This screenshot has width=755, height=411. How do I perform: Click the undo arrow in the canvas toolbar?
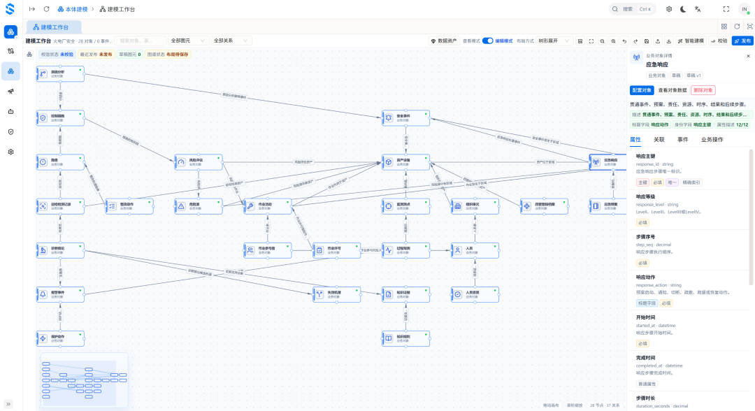[x=624, y=41]
